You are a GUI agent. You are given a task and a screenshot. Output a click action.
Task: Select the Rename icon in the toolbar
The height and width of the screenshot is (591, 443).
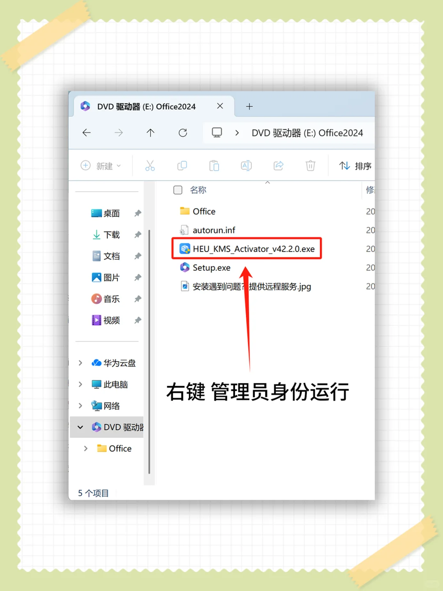[x=246, y=165]
